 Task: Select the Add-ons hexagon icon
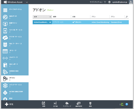click(x=5, y=79)
